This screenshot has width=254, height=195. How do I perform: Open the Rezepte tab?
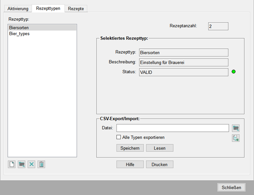click(76, 9)
